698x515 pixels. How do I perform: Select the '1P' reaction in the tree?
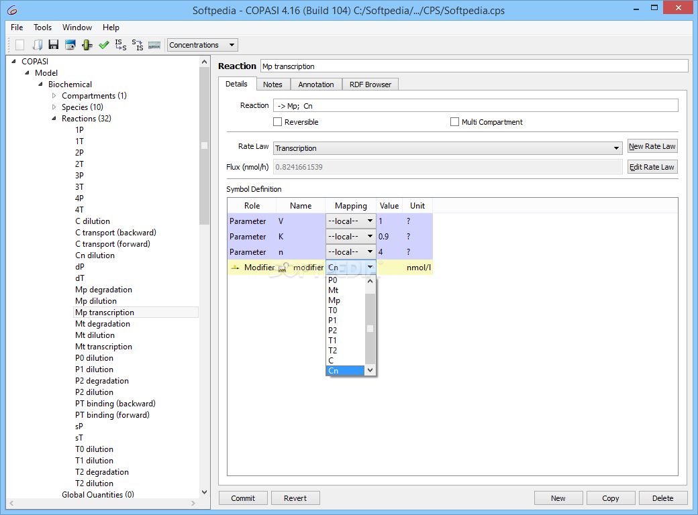(x=79, y=130)
